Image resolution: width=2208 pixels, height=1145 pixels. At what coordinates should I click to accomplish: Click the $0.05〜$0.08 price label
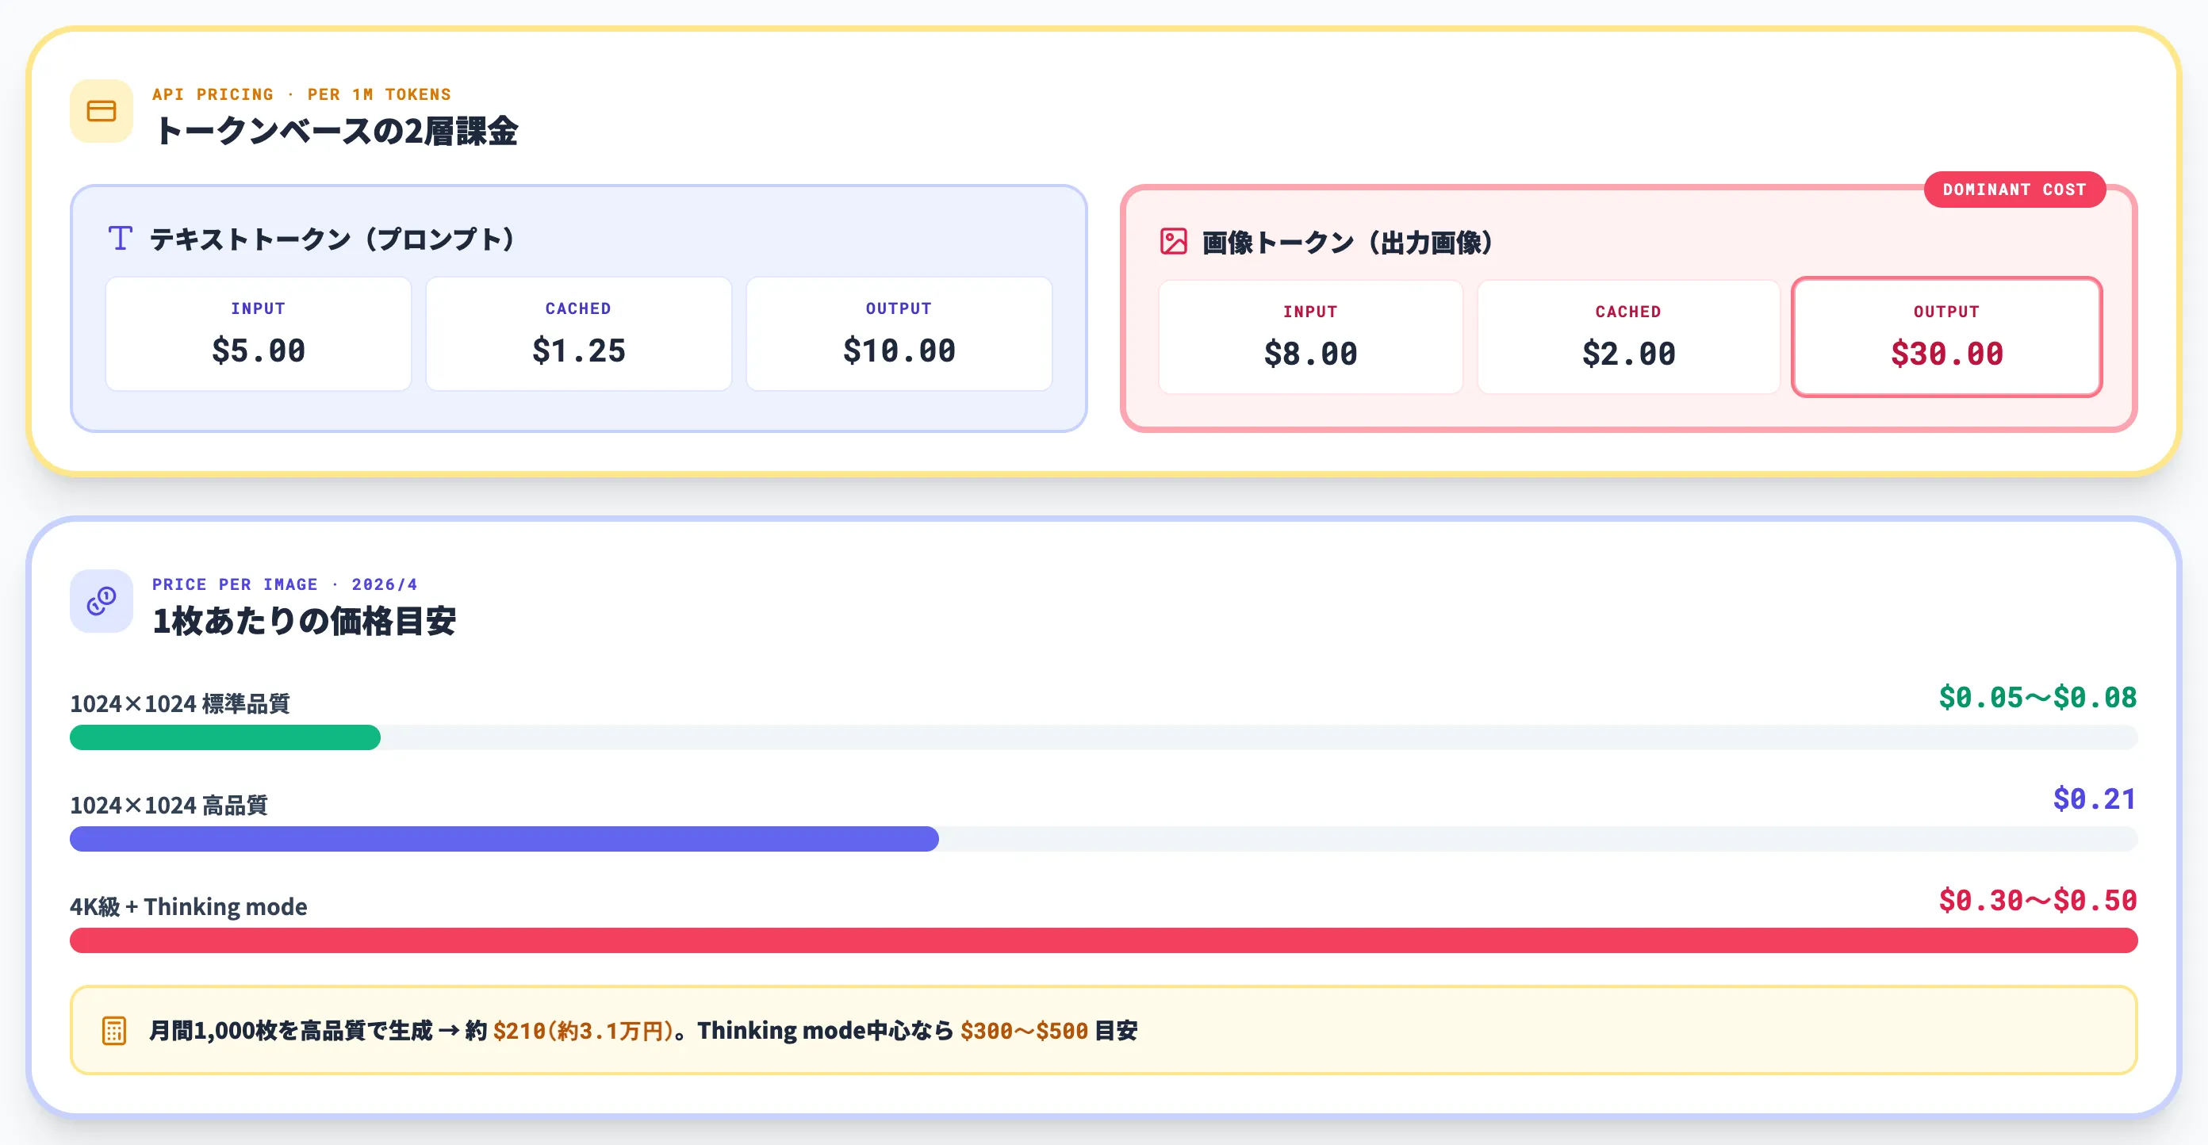pos(2037,698)
